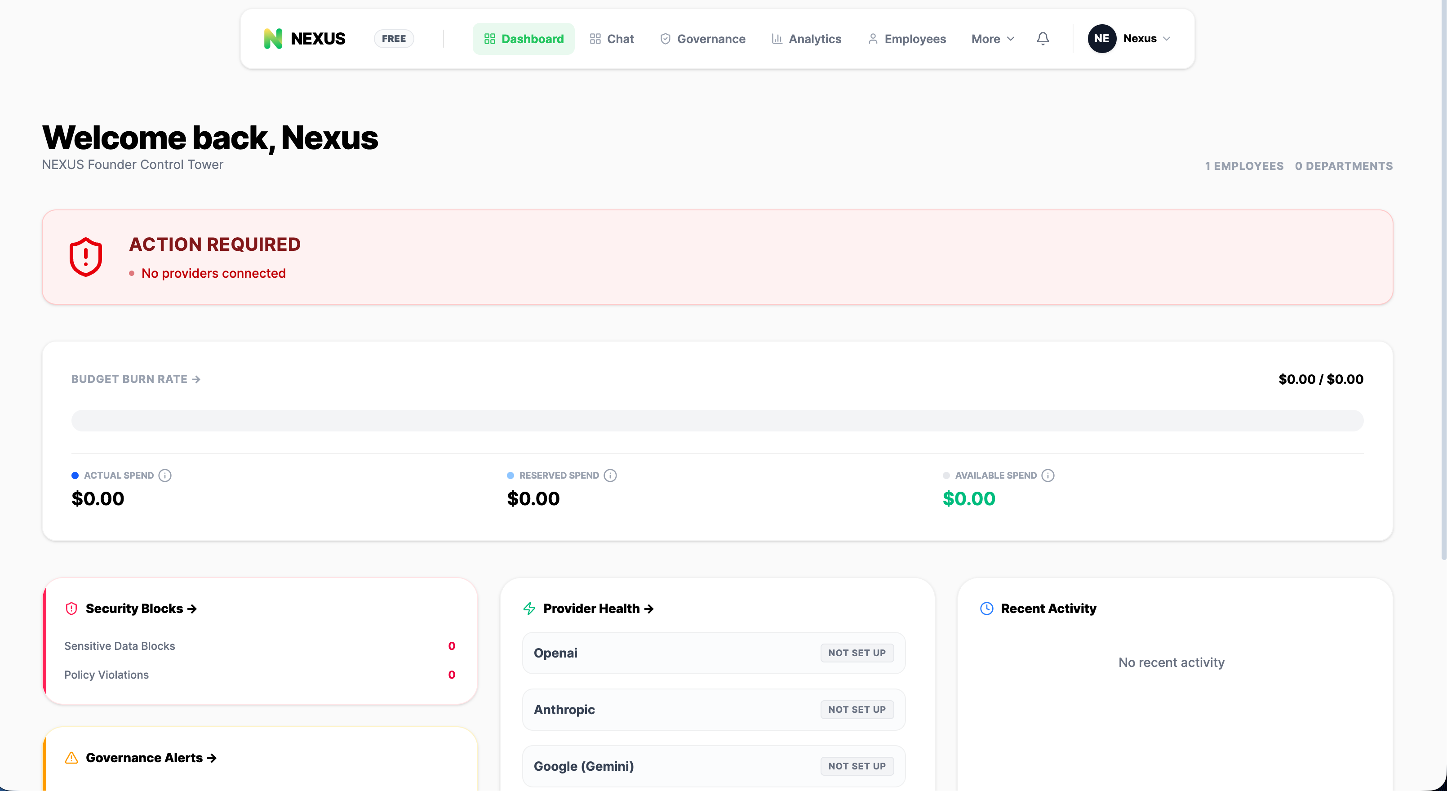Click the gray Available Spend legend dot
The height and width of the screenshot is (791, 1447).
click(x=946, y=475)
